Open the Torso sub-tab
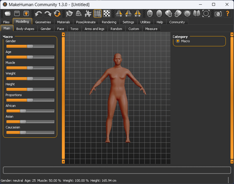The height and width of the screenshot is (184, 234). point(74,29)
